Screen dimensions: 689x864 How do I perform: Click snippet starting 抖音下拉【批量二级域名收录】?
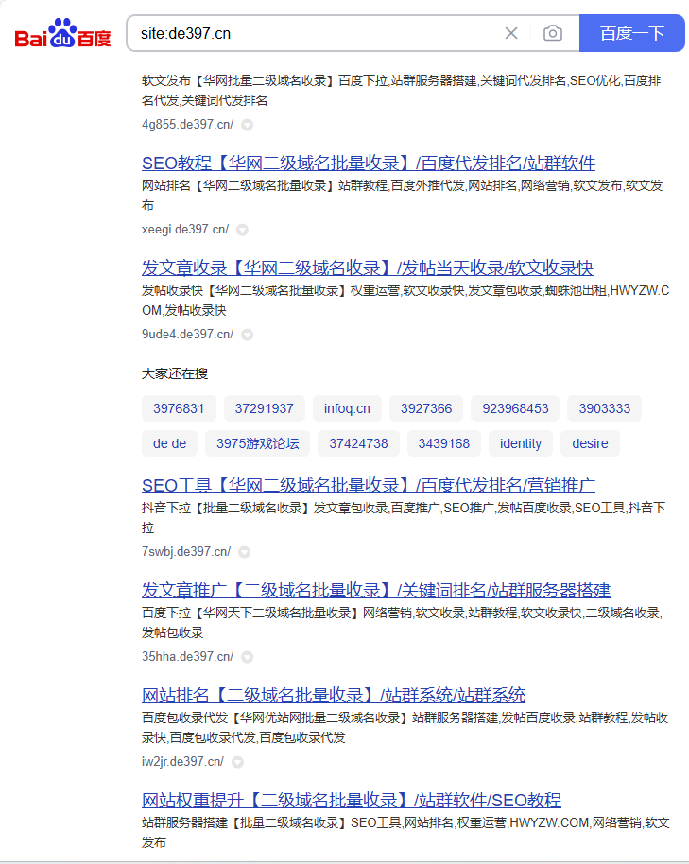click(404, 517)
